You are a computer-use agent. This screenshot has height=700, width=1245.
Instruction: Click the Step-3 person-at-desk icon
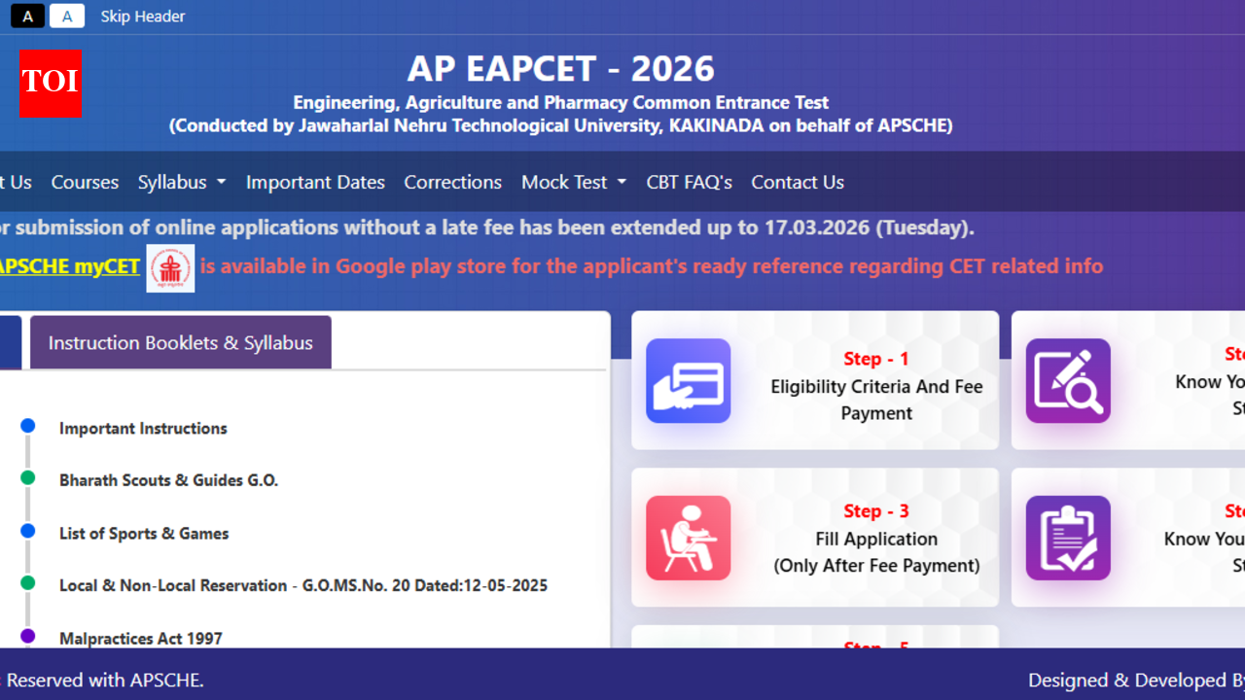(x=688, y=538)
